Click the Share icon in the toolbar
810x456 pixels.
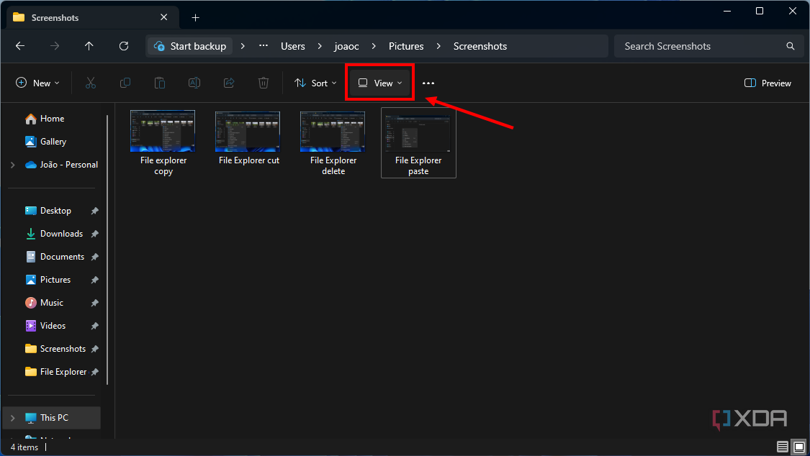point(228,83)
